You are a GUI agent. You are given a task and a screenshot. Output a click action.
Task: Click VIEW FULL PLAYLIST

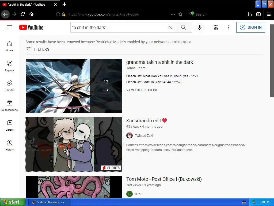142,90
